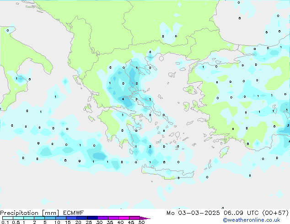290x224 pixels.
Task: Click the '20' legend scale label
Action: 78,222
